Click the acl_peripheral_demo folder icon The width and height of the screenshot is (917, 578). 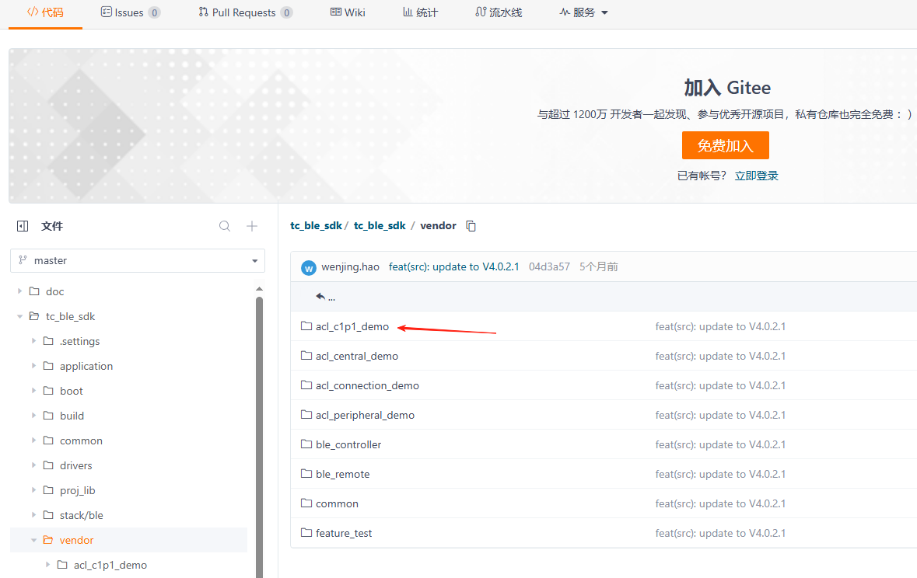306,414
